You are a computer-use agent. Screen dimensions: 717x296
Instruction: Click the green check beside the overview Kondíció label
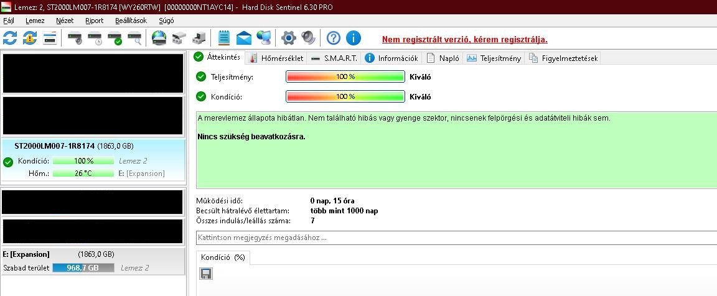(201, 97)
